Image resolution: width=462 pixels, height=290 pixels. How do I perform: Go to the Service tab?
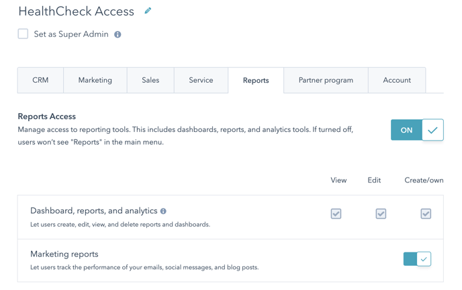(201, 80)
